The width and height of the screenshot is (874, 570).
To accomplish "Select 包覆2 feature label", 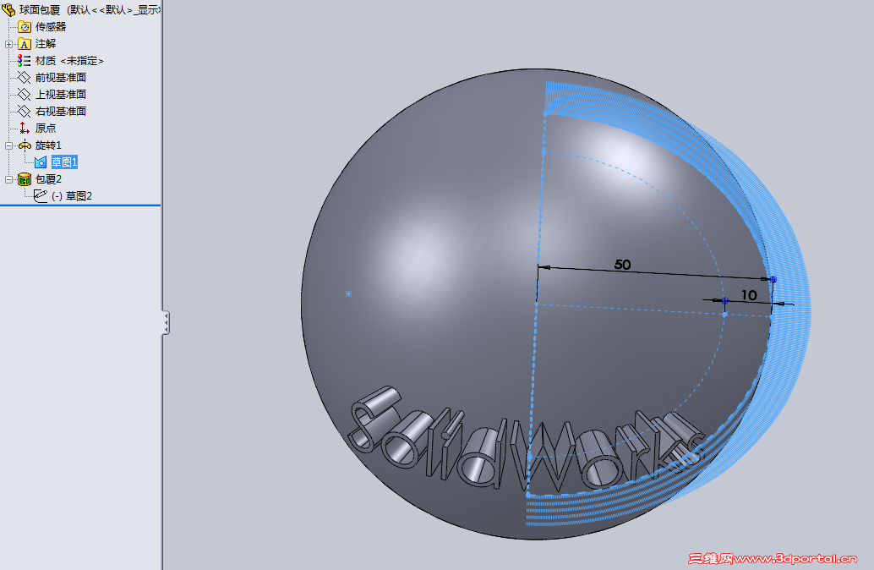I will pos(48,179).
